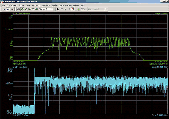
Task: Open the Control menu
Action: pyautogui.click(x=14, y=5)
